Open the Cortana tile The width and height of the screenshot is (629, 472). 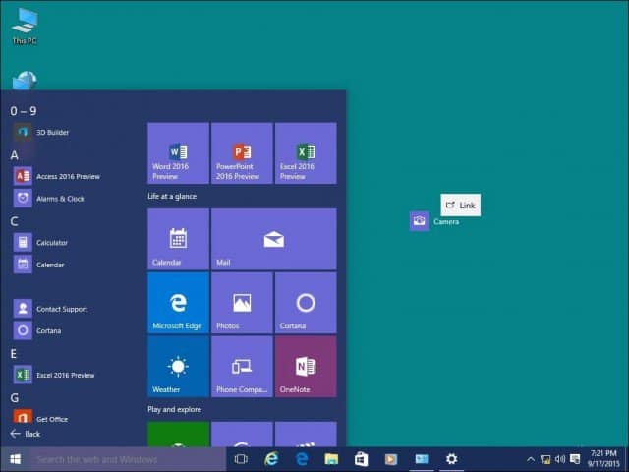click(306, 303)
